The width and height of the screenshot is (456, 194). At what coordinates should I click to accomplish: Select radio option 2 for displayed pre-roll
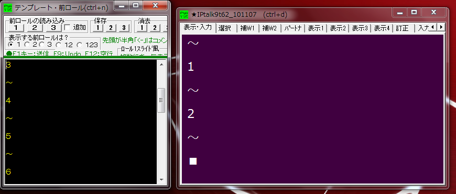[x=27, y=45]
